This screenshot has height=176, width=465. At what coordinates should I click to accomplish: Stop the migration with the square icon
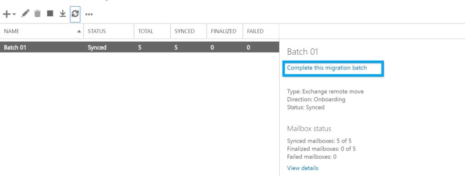50,13
